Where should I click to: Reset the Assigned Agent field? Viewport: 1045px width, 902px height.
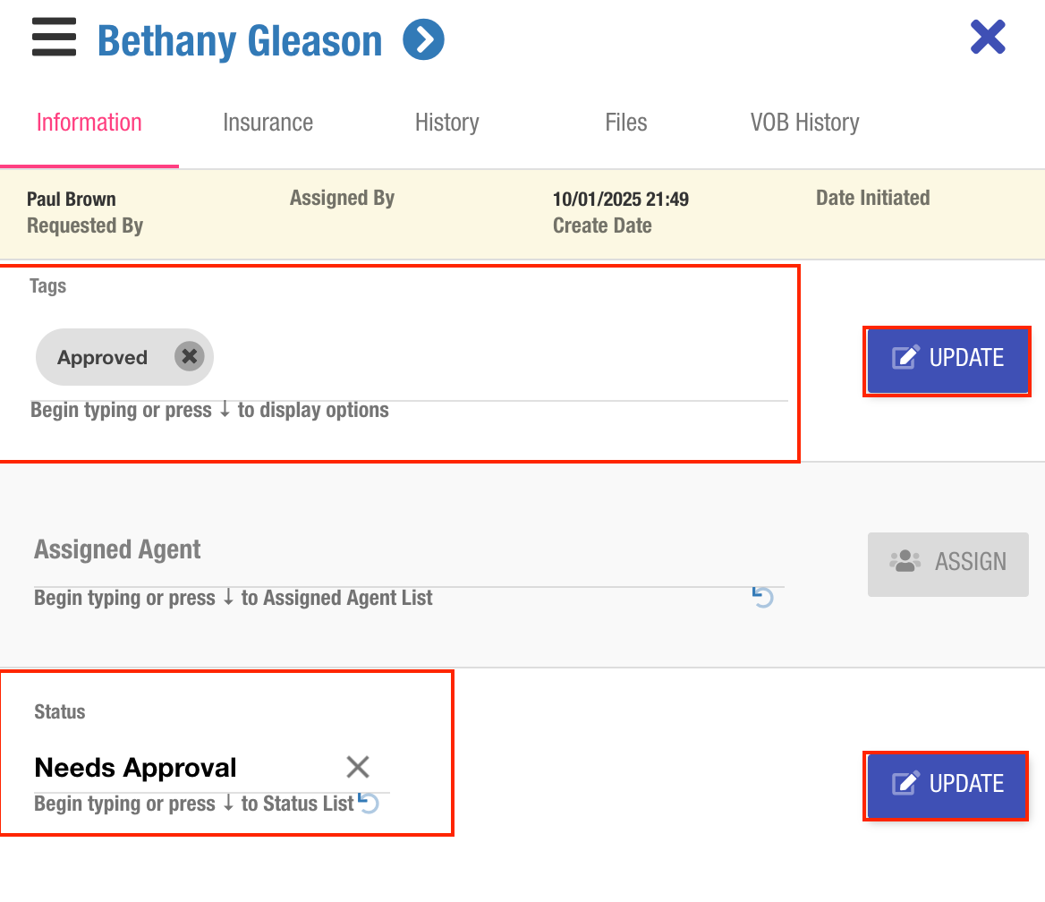point(763,597)
